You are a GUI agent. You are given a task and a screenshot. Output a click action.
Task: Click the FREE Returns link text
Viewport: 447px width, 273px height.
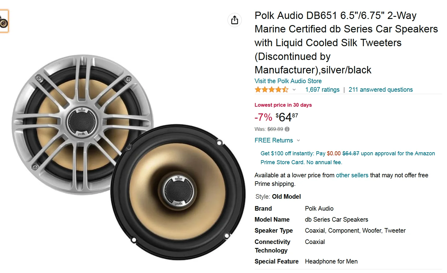274,140
